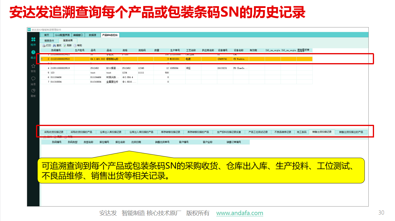Click the 设备编号 column header in upper grid

coord(225,50)
